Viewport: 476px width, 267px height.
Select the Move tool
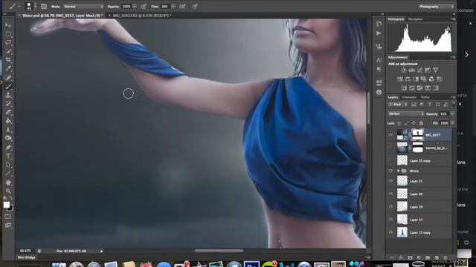point(8,25)
